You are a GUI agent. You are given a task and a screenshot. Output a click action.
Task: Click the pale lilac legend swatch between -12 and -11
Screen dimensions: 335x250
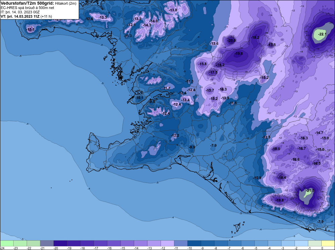167,243
